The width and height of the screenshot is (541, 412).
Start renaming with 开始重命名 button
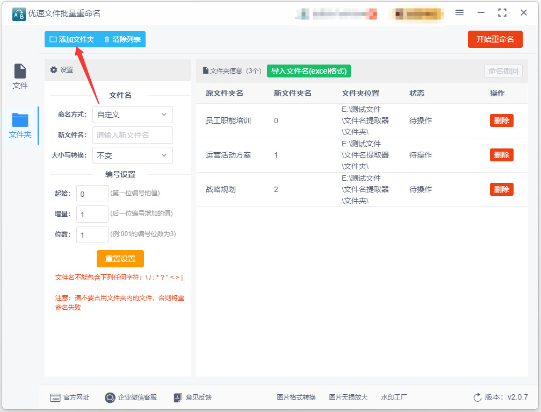(495, 39)
